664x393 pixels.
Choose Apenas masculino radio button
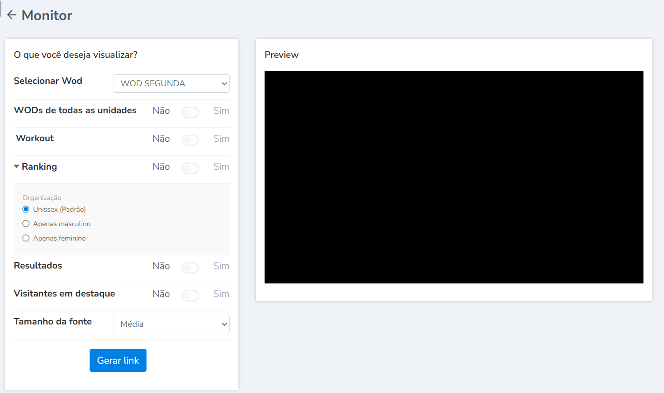coord(26,224)
